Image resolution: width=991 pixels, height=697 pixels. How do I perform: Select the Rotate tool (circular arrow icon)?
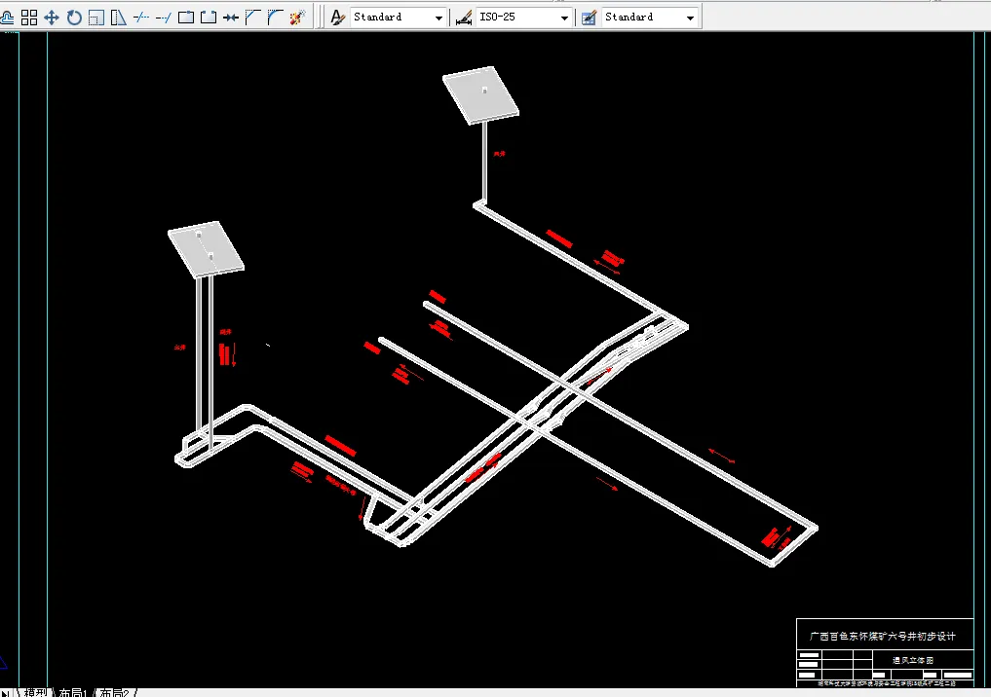74,18
